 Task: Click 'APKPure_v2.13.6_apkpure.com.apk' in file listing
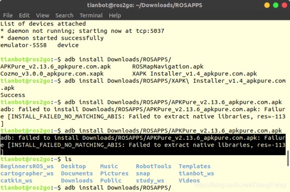tap(56, 67)
